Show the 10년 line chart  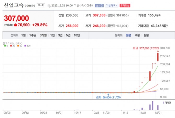point(77,35)
